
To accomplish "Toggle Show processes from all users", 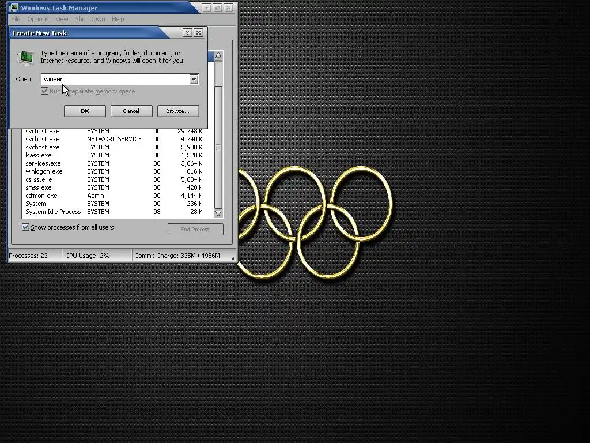I will 25,227.
